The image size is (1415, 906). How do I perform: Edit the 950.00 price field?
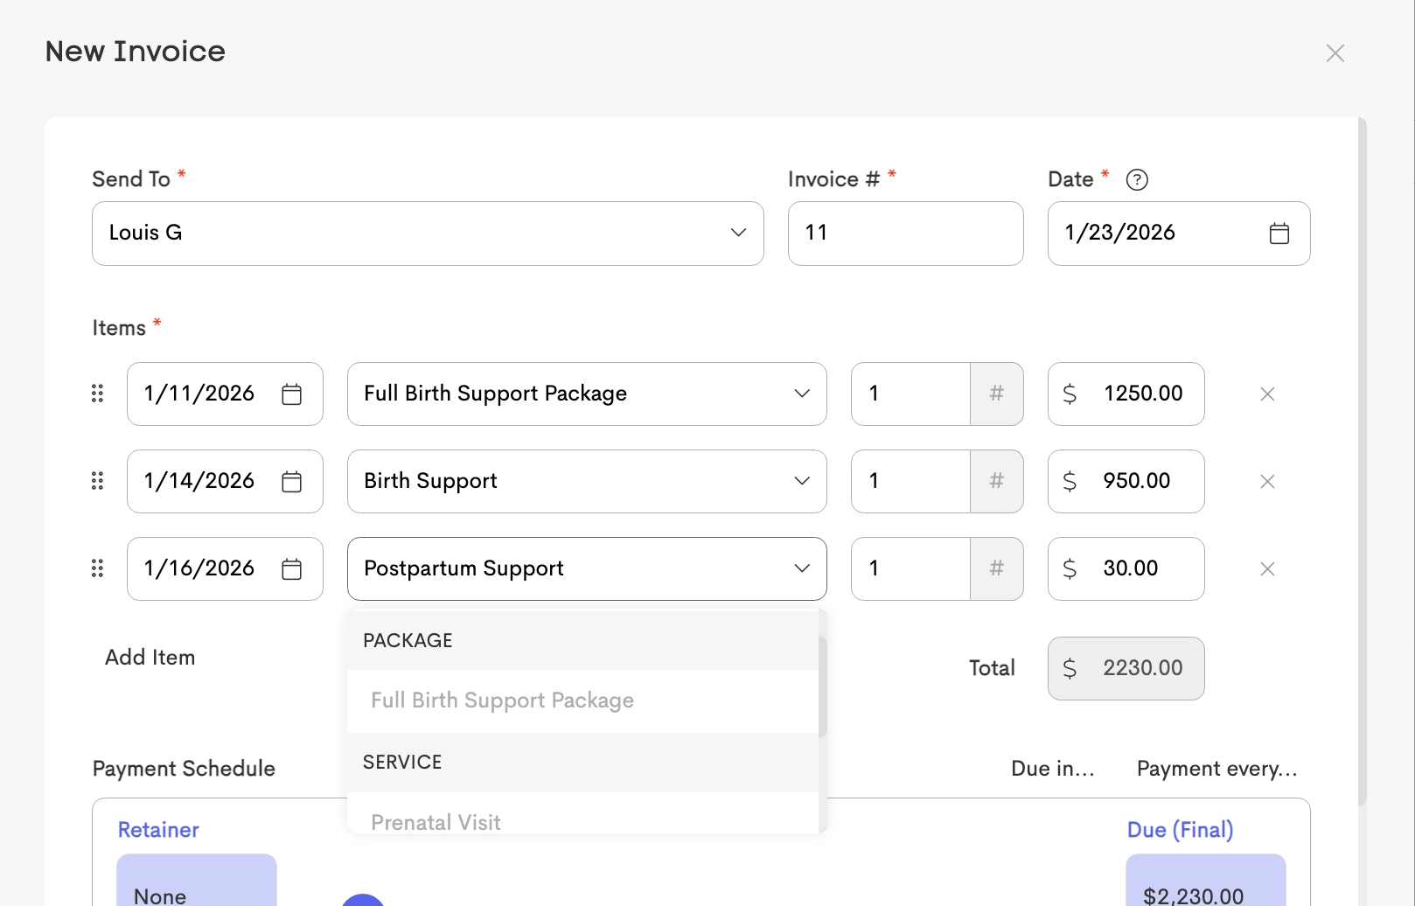coord(1126,481)
